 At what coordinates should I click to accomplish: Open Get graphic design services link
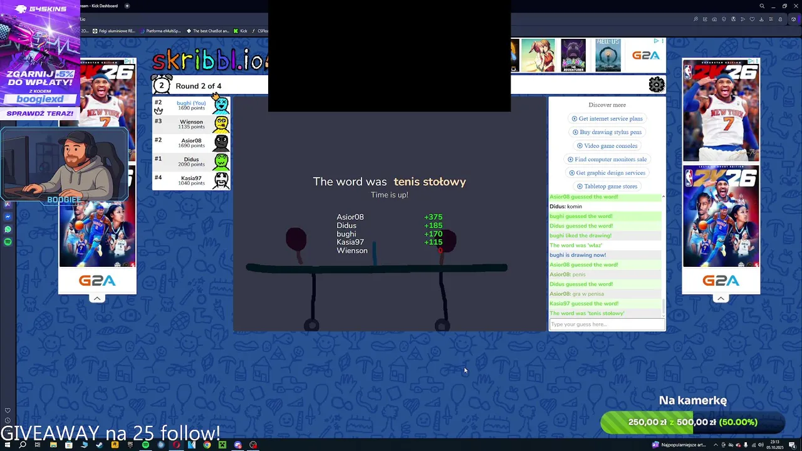click(x=607, y=173)
